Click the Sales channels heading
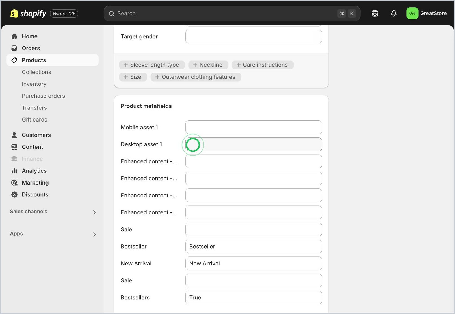The image size is (455, 314). point(29,212)
